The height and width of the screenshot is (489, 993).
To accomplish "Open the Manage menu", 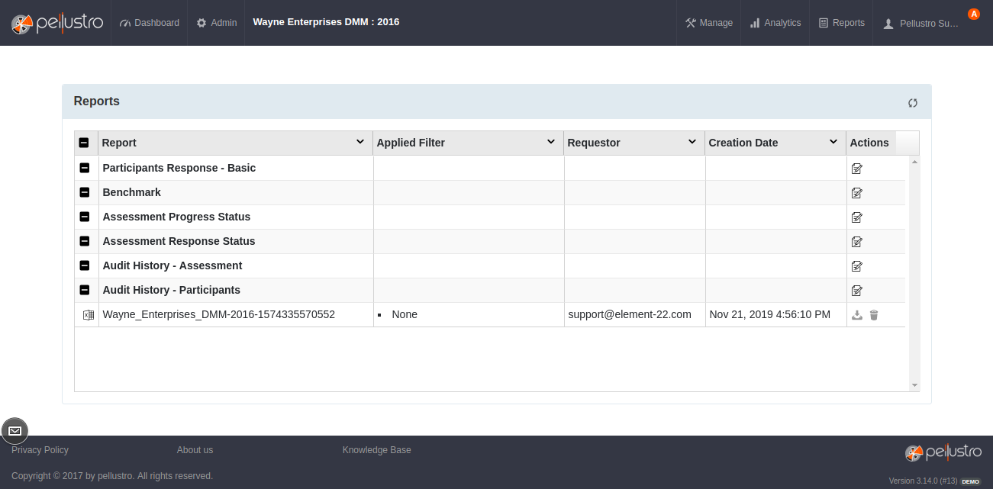I will coord(709,23).
